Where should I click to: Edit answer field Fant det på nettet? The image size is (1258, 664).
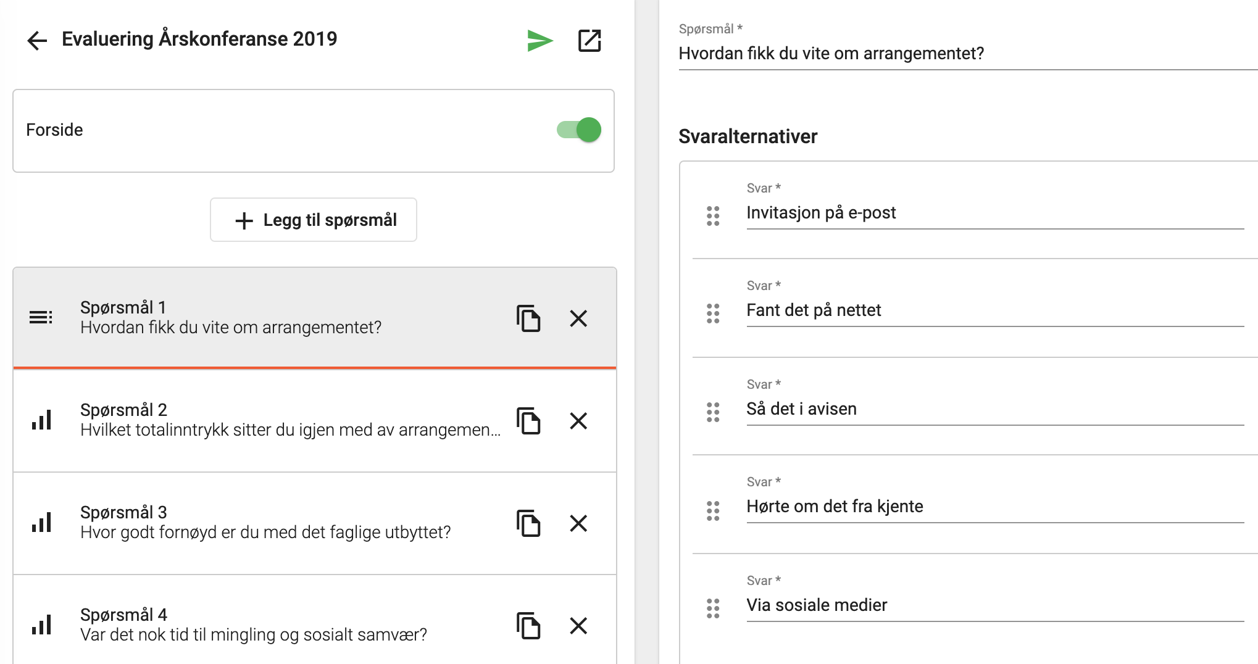point(995,310)
